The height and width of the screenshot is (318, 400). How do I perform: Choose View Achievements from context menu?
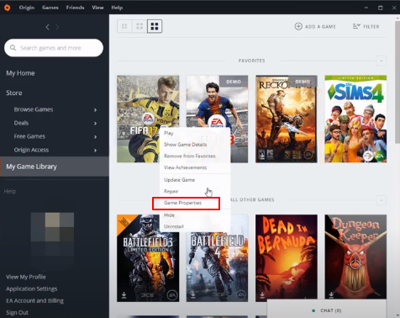(195, 167)
